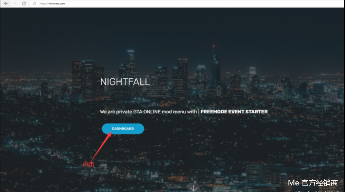The height and width of the screenshot is (192, 345).
Task: Click the 'Me 官方经销商' watermark text
Action: tap(313, 183)
